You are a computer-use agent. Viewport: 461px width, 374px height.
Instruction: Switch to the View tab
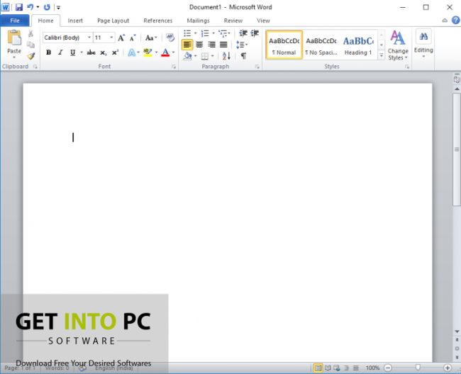pos(263,21)
